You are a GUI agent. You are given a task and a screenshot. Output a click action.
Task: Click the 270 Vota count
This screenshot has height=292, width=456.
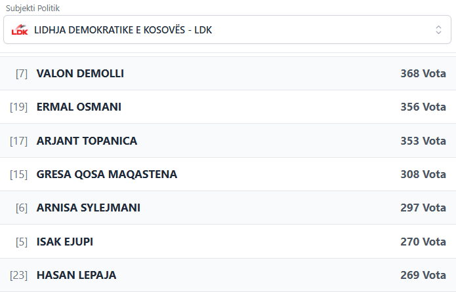pos(423,242)
